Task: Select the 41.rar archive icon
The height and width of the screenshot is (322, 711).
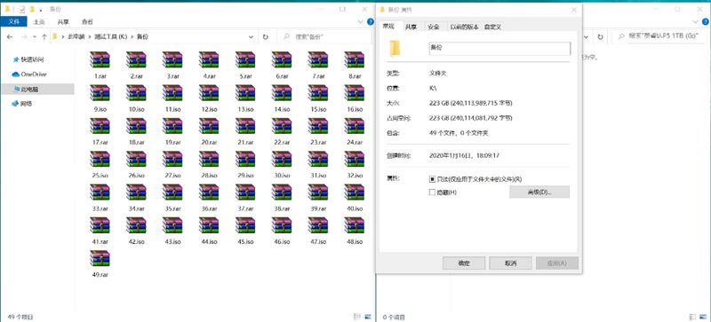Action: (x=100, y=225)
